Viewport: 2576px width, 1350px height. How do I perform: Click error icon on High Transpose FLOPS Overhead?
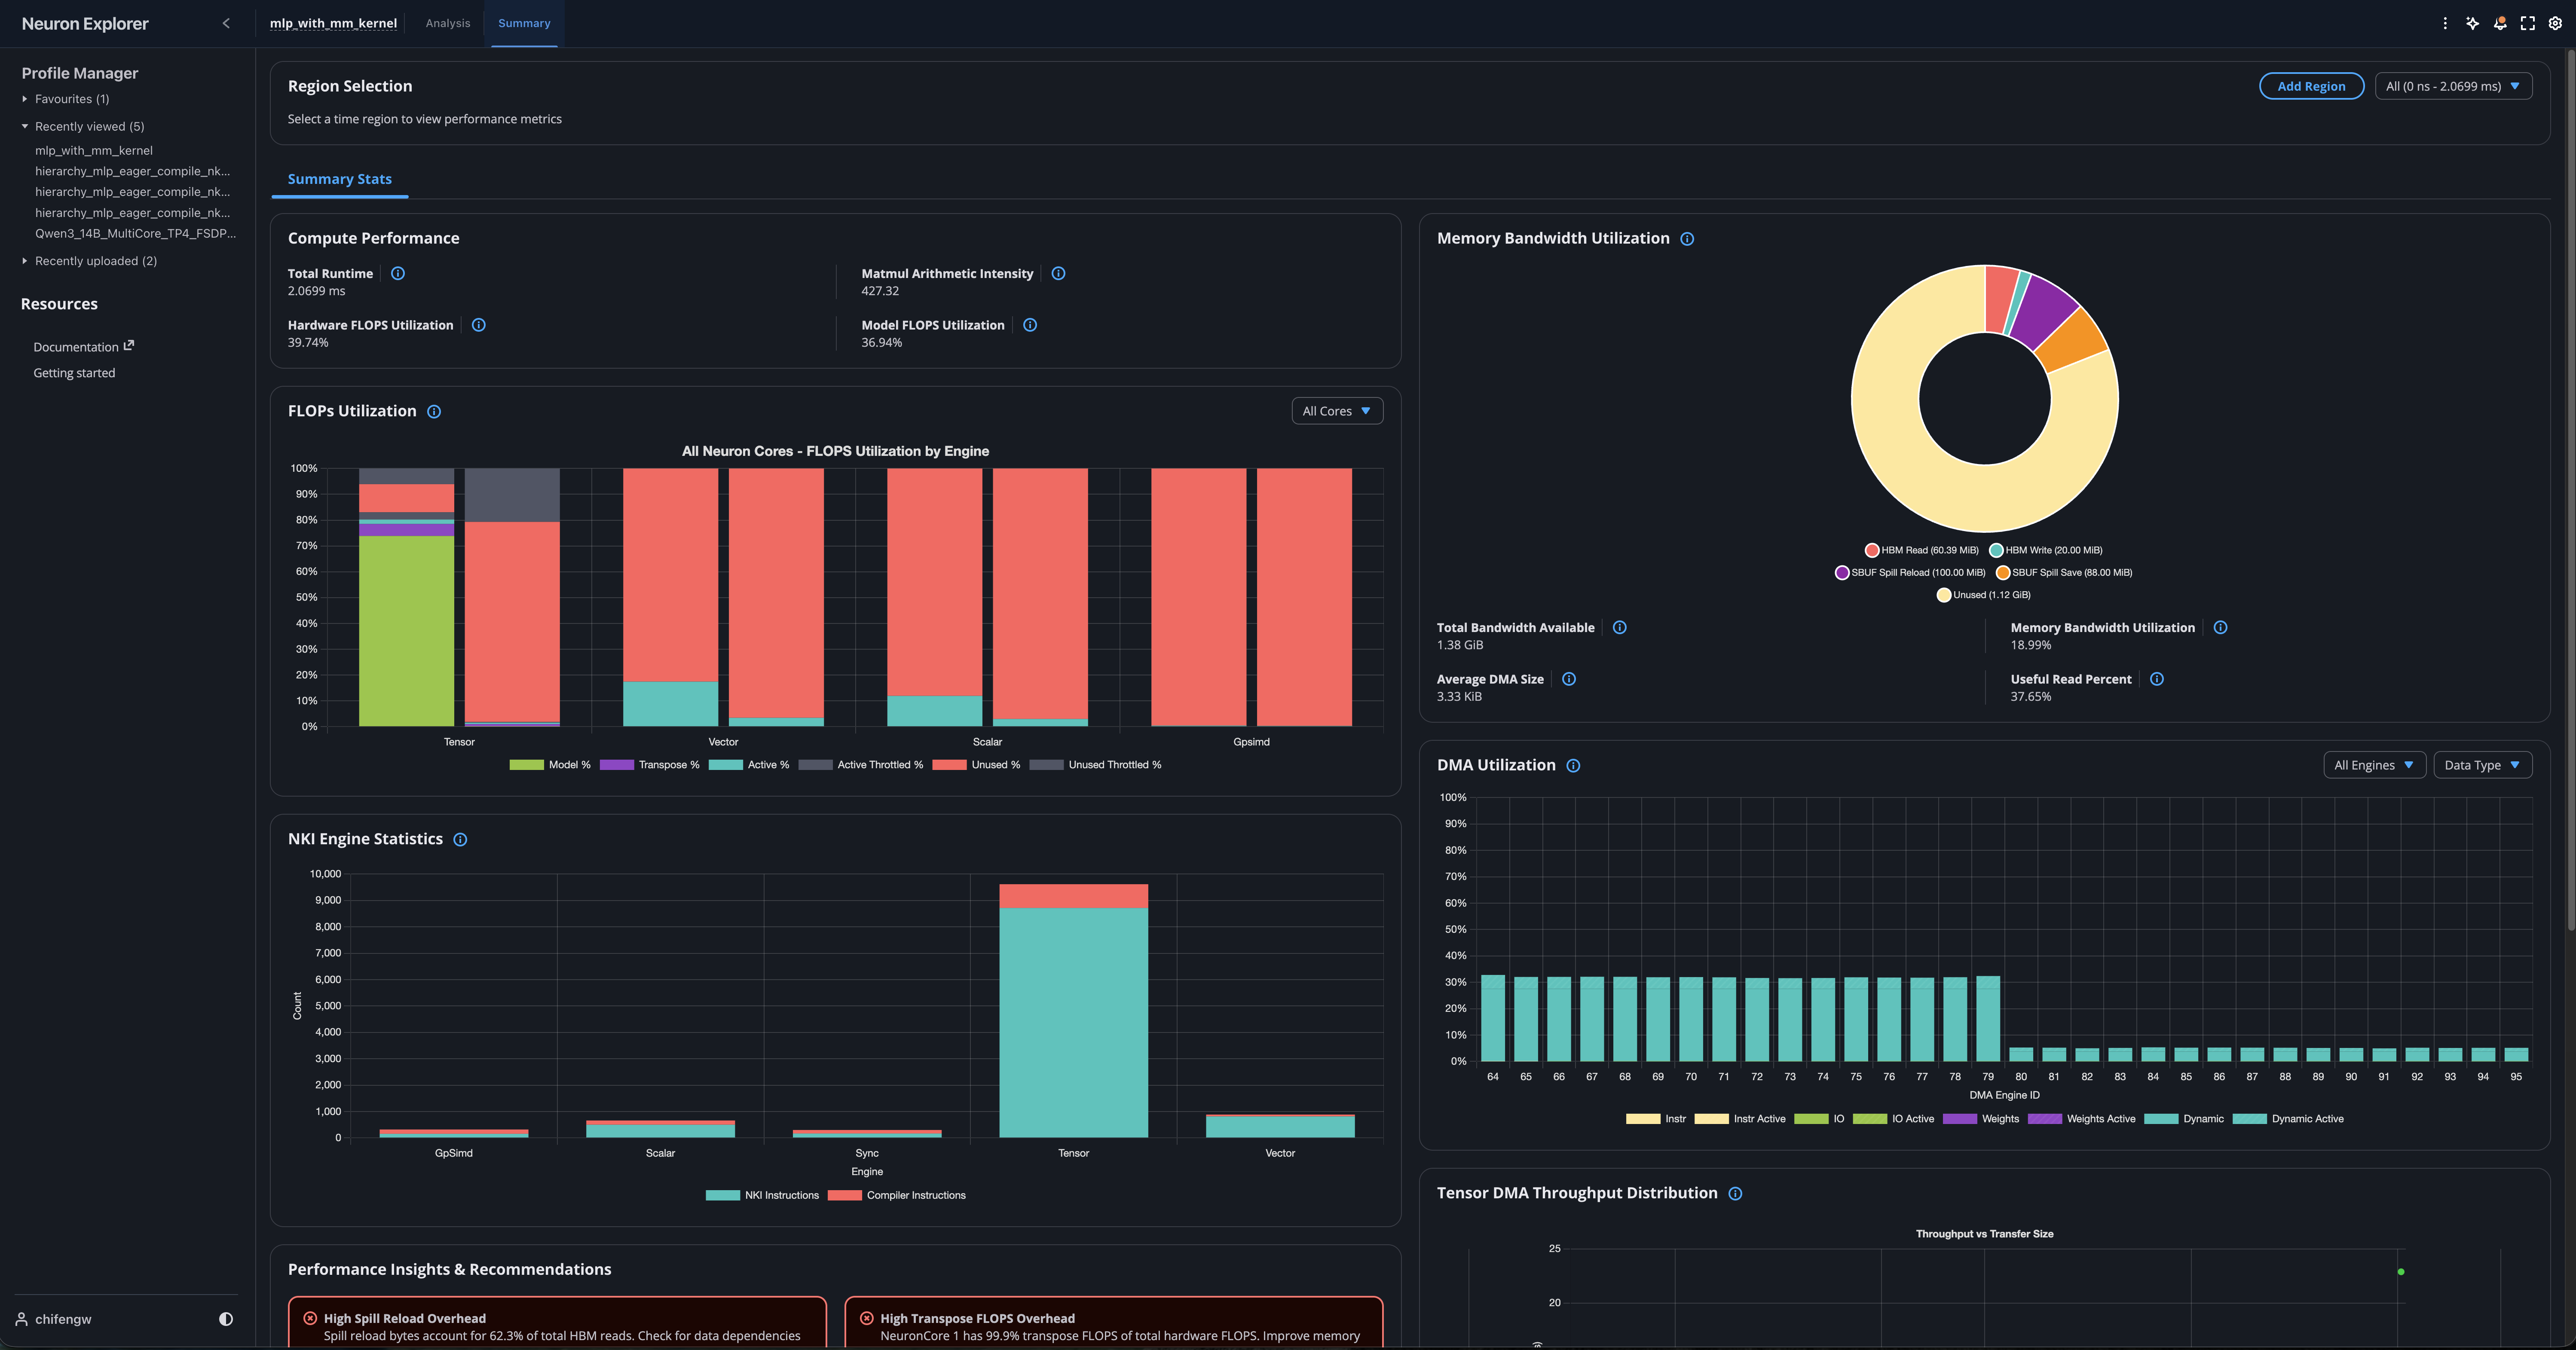tap(867, 1318)
